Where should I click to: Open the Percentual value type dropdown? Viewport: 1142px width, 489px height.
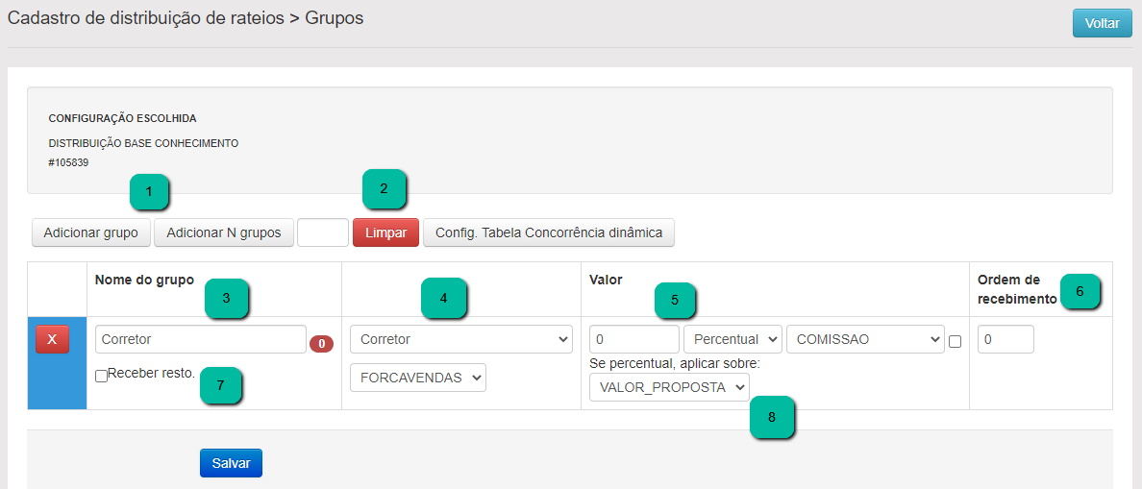pyautogui.click(x=732, y=339)
